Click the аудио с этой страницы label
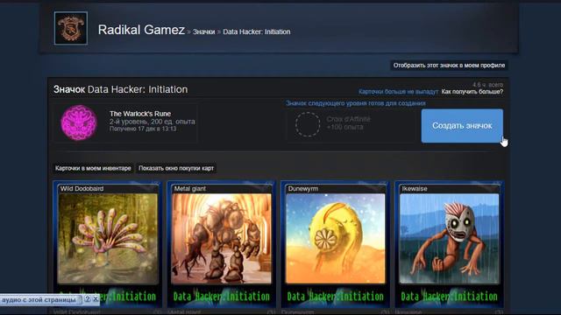The image size is (561, 315). pos(39,300)
